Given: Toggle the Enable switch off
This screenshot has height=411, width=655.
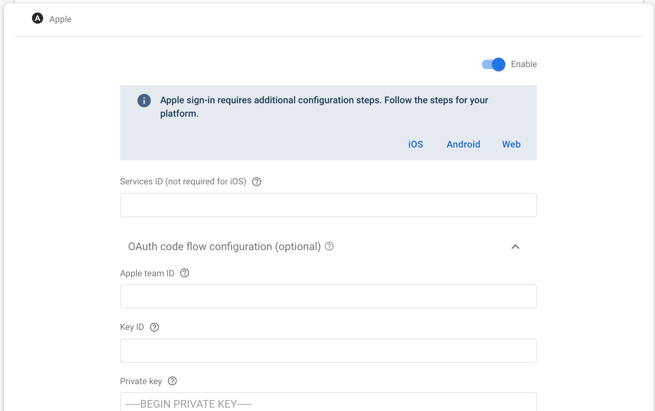Looking at the screenshot, I should (494, 64).
